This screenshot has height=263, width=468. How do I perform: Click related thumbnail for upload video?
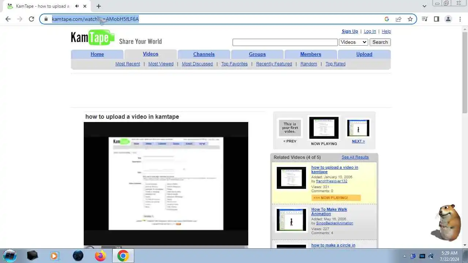click(x=291, y=178)
